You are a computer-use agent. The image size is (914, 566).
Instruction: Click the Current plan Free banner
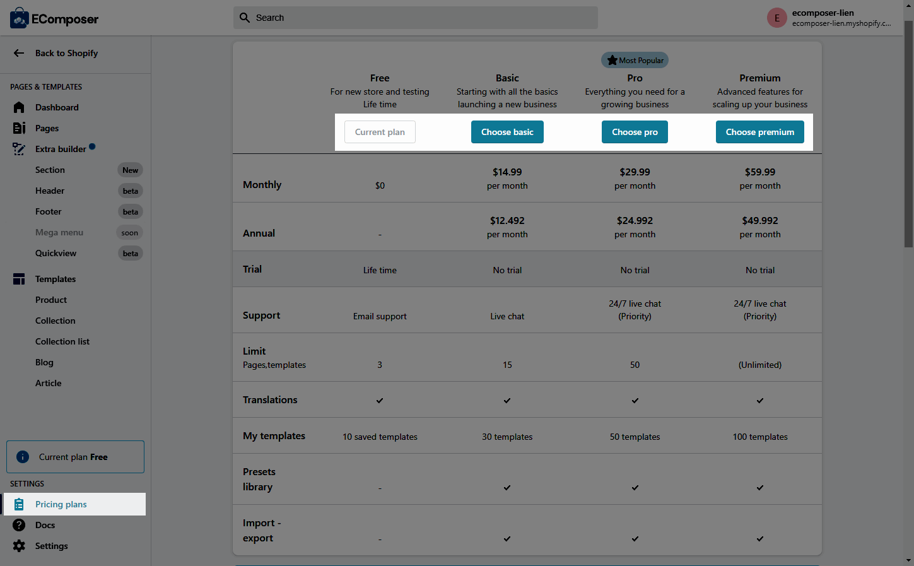click(x=75, y=457)
